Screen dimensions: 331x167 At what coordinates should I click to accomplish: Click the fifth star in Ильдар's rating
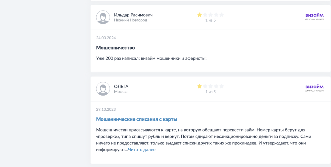(221, 14)
